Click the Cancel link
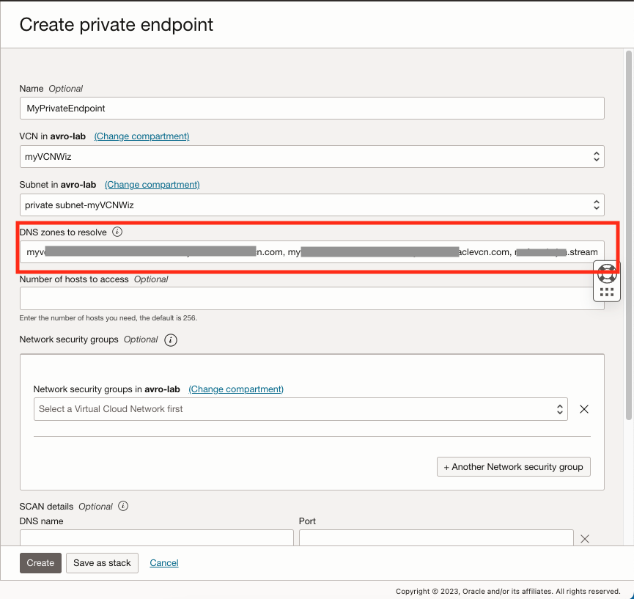The image size is (634, 599). (164, 563)
